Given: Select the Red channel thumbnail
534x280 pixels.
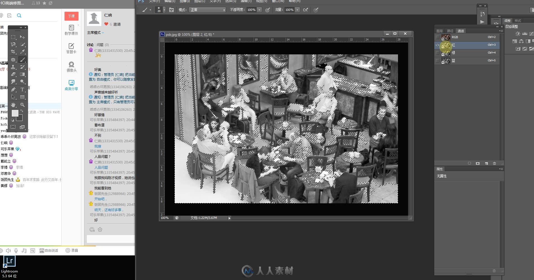Looking at the screenshot, I should tap(445, 45).
